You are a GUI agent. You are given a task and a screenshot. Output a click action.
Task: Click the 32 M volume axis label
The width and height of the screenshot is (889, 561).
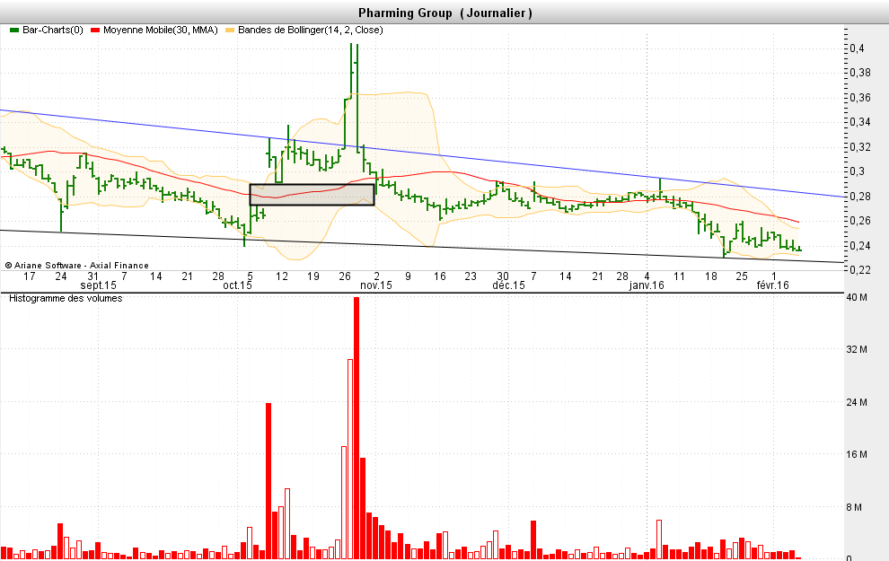click(x=856, y=350)
